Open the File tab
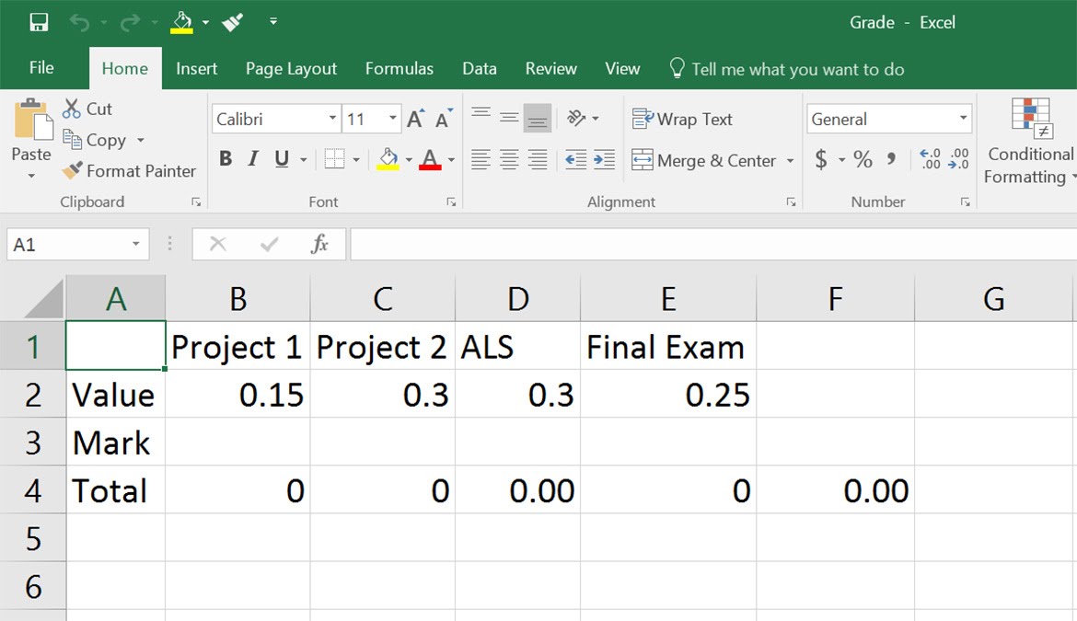This screenshot has height=621, width=1077. (41, 68)
